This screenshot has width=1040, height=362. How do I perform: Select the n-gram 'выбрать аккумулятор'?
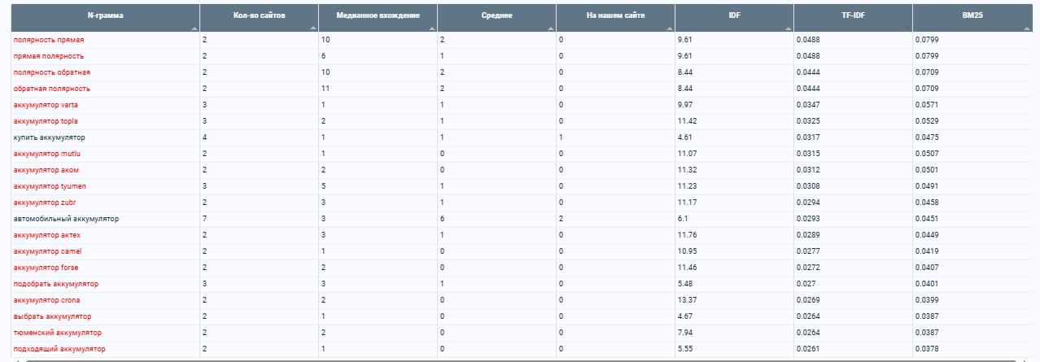tap(52, 316)
